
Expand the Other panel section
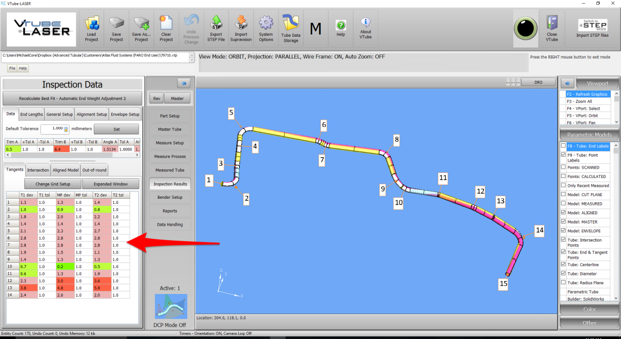[589, 323]
